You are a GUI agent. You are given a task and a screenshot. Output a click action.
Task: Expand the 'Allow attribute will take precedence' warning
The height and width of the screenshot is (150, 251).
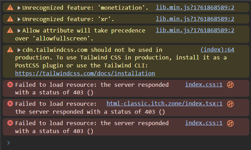[x=19, y=31]
